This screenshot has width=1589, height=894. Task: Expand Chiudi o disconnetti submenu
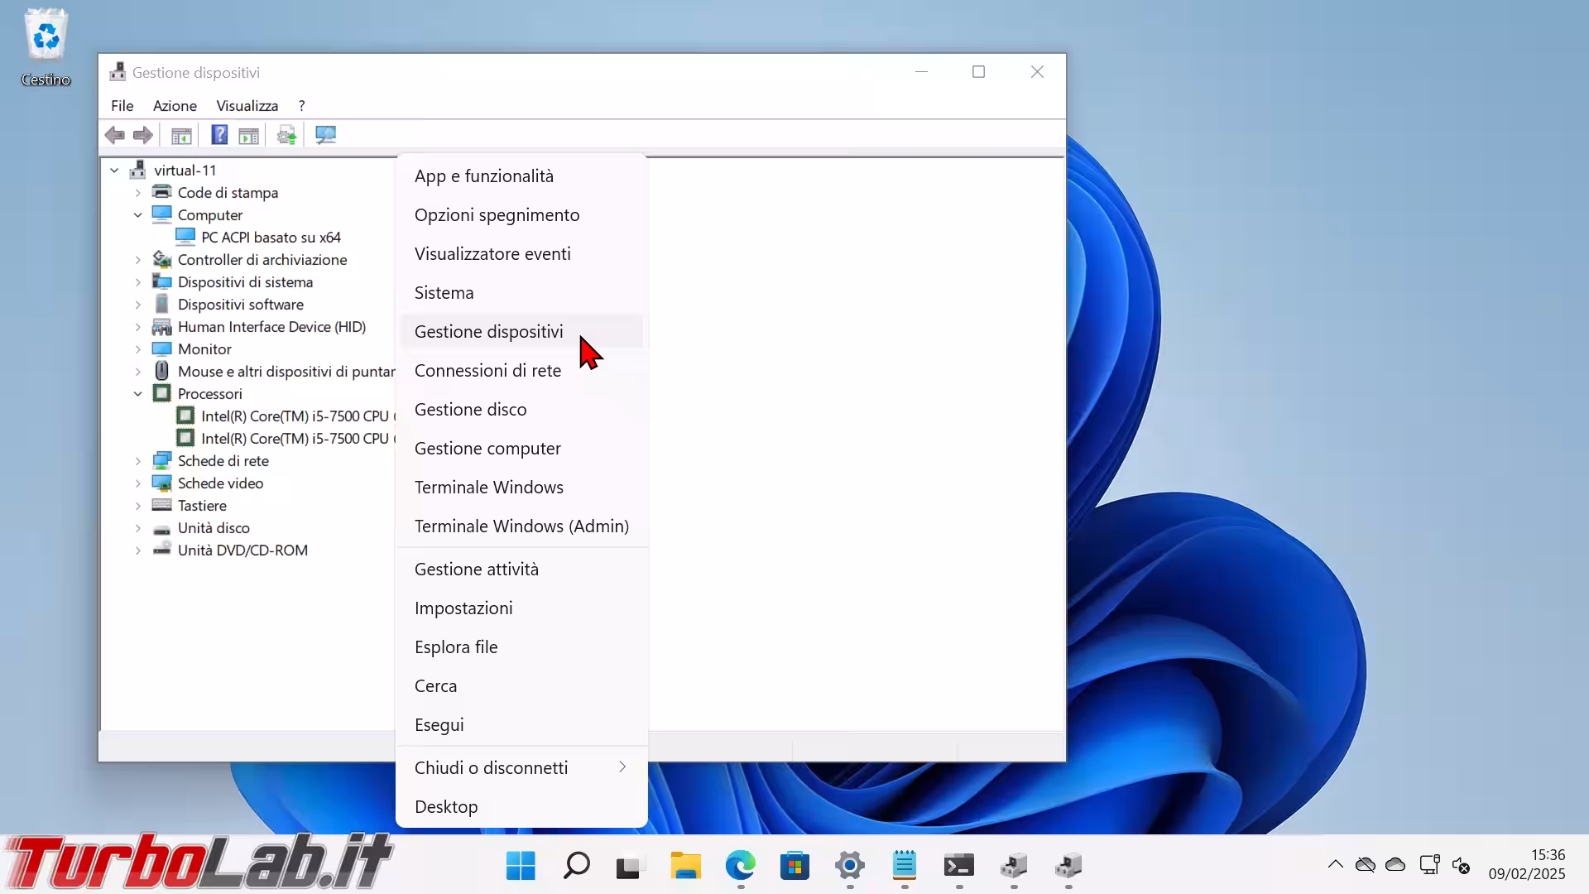click(x=521, y=767)
